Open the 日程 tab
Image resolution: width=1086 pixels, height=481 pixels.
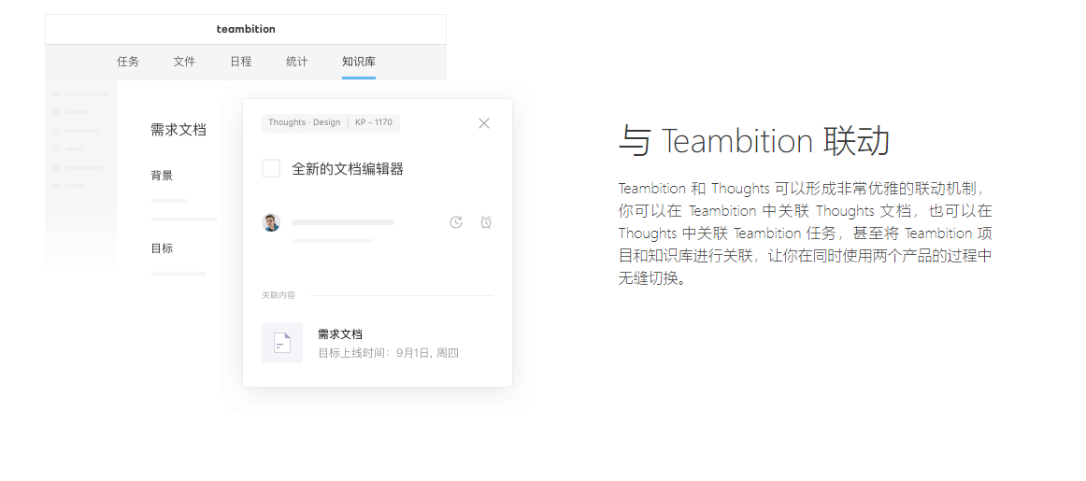tap(240, 62)
